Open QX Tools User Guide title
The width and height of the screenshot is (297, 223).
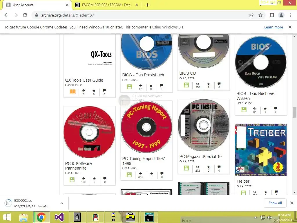point(84,80)
